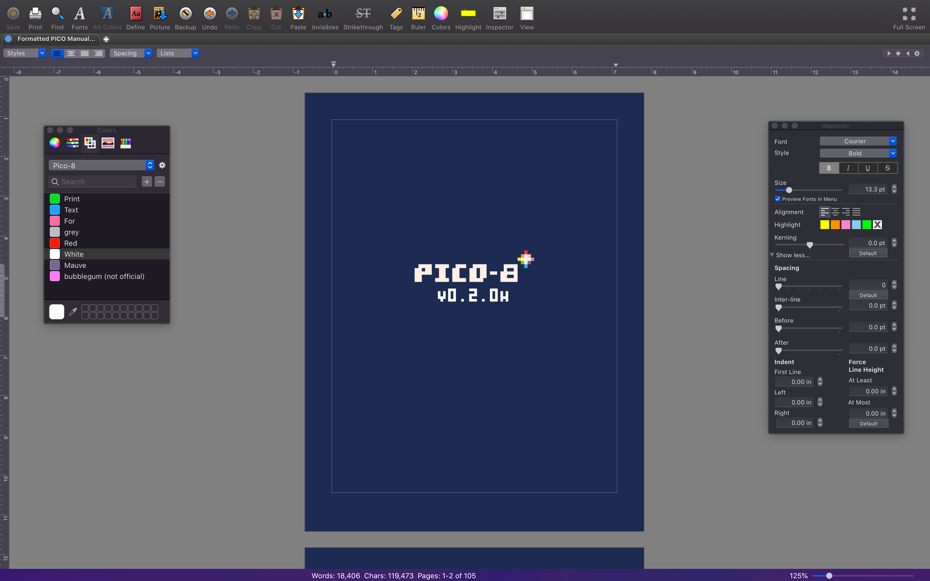Open the Pico-8 palette dropdown
Image resolution: width=930 pixels, height=581 pixels.
(102, 166)
